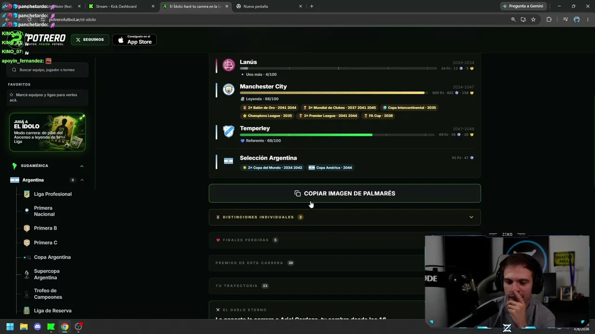
Task: Open the Trofeo de Campeones link
Action: (x=48, y=294)
